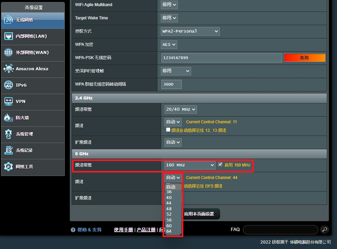Click the firewall flame icon
Viewport: 337px width, 249px height.
(8, 118)
